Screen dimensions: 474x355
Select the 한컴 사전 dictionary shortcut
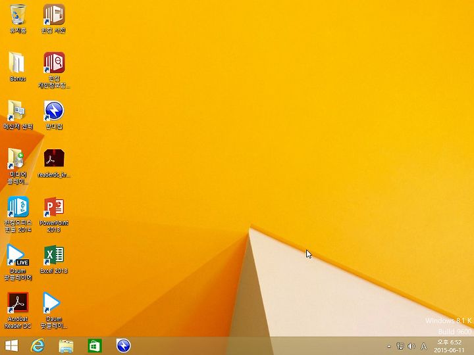54,18
